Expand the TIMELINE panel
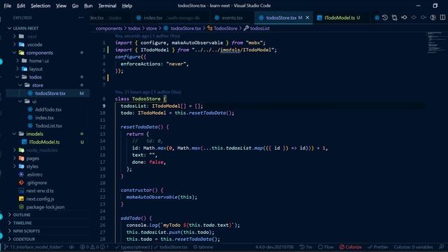This screenshot has width=448, height=252. [x=22, y=223]
